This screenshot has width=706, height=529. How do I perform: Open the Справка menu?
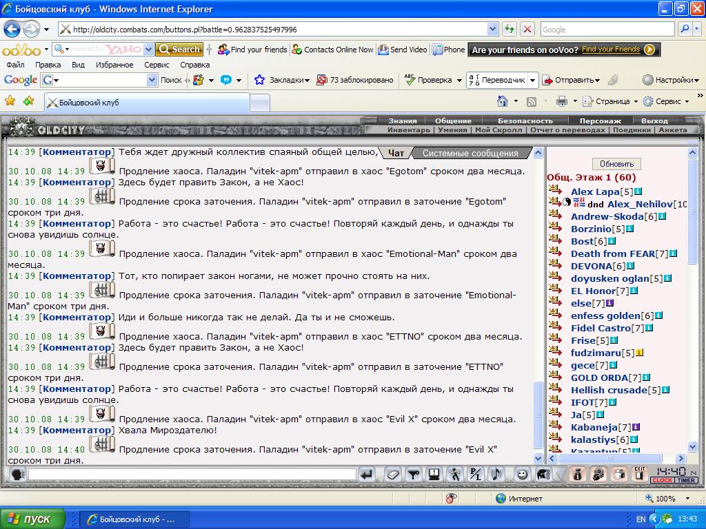click(195, 65)
